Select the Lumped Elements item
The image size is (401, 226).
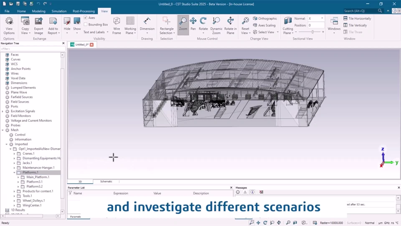coord(23,87)
